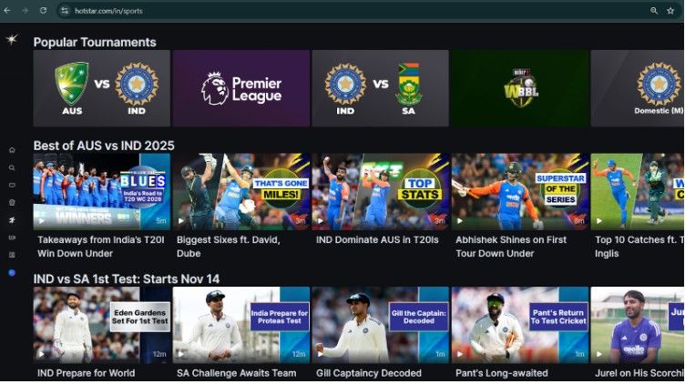Open the Jurel on His Scorching title
685x384 pixels.
coord(639,373)
